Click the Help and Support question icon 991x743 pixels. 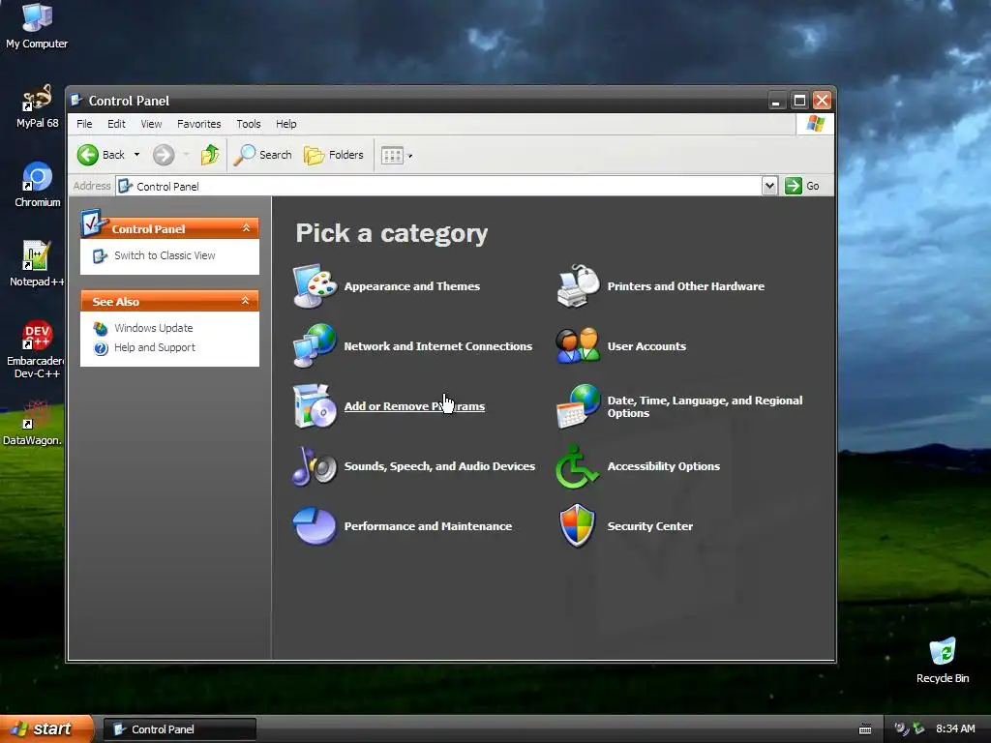pos(101,348)
